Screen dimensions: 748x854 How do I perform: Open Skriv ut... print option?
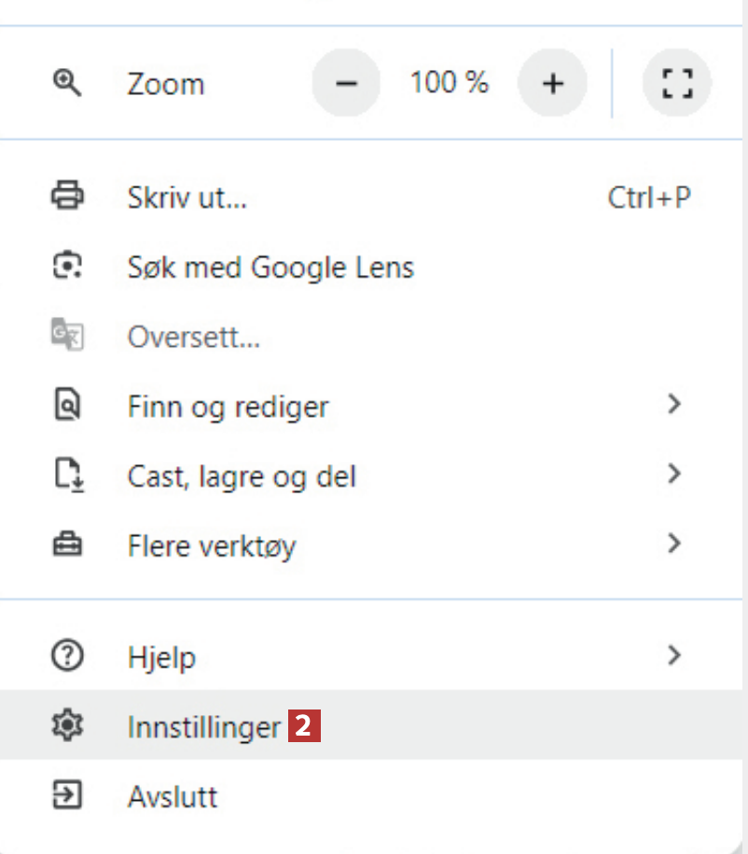[x=187, y=198]
